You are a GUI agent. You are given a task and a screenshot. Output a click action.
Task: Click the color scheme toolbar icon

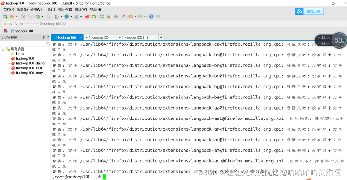coord(57,16)
